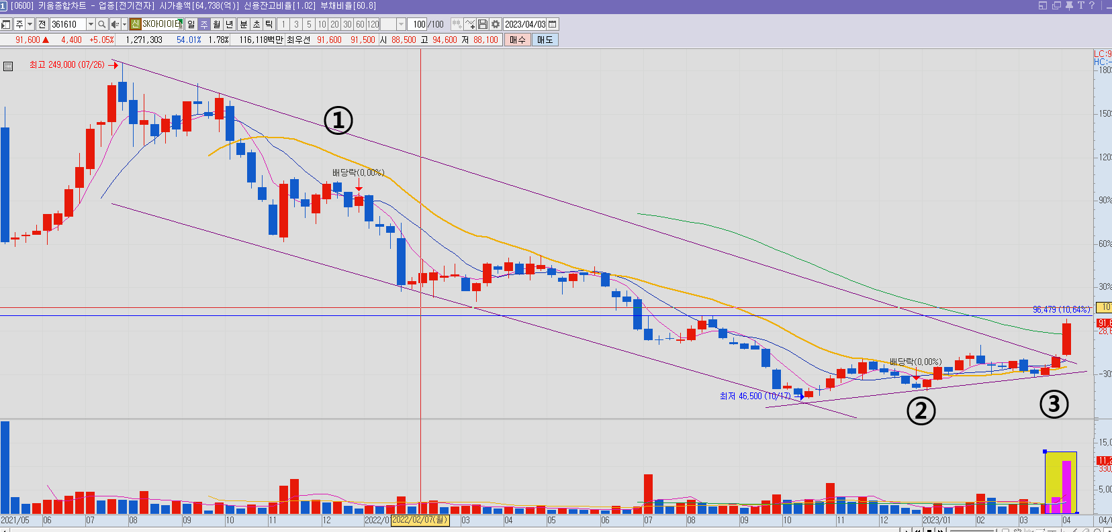Screen dimensions: 1112x532
Task: Select monthly 월 chart period
Action: (x=217, y=24)
